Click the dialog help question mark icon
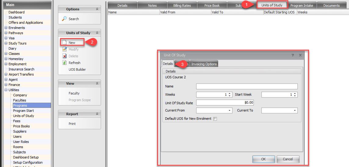The image size is (349, 167). [293, 55]
